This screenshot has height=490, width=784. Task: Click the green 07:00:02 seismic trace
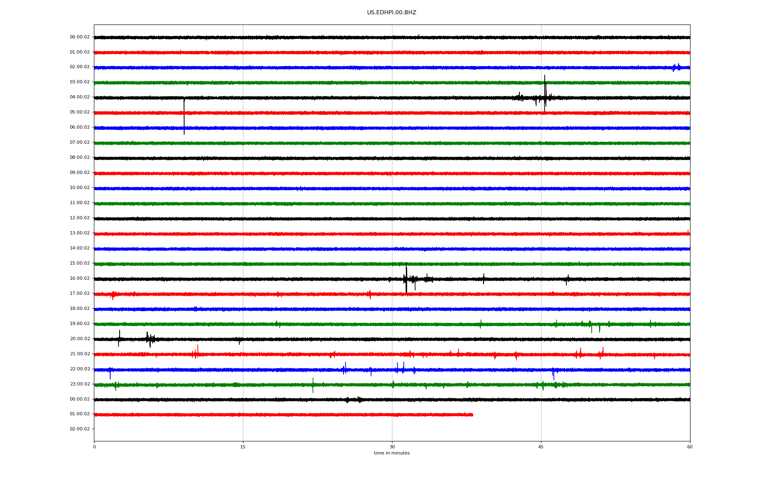pos(392,143)
